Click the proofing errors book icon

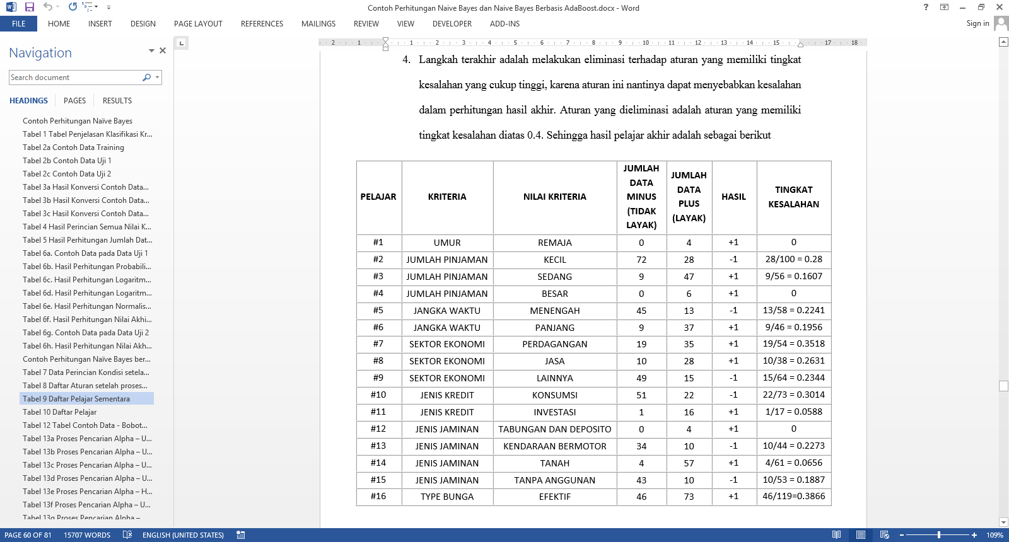click(x=127, y=535)
